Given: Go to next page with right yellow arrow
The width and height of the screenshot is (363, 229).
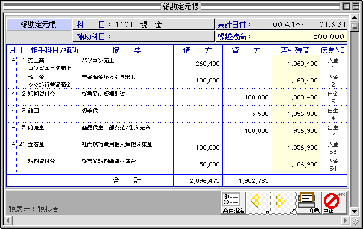Looking at the screenshot, I should click(x=284, y=203).
